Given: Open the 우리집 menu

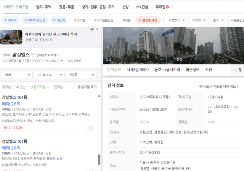Looking at the screenshot, I should pyautogui.click(x=161, y=7).
